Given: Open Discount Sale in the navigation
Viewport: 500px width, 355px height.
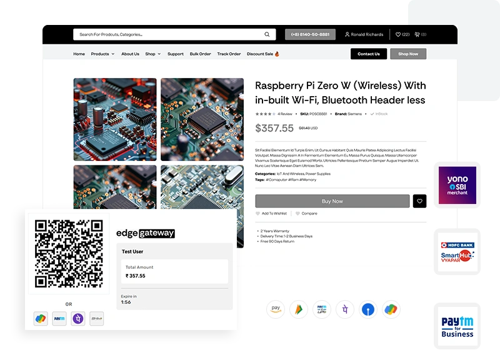Looking at the screenshot, I should [x=260, y=54].
